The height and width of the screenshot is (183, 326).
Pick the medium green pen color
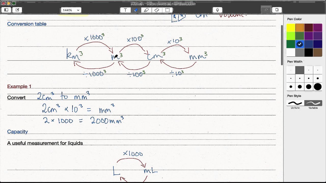[300, 36]
